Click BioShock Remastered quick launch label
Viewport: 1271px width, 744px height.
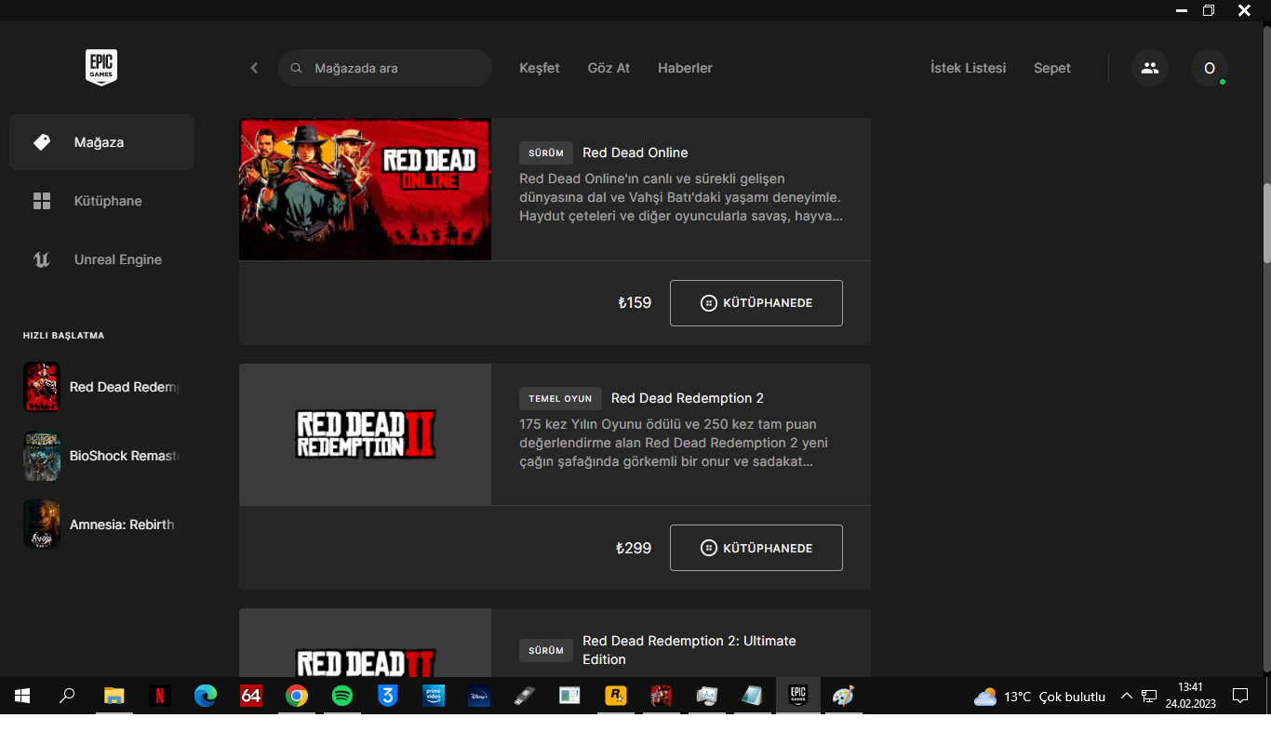pos(124,456)
